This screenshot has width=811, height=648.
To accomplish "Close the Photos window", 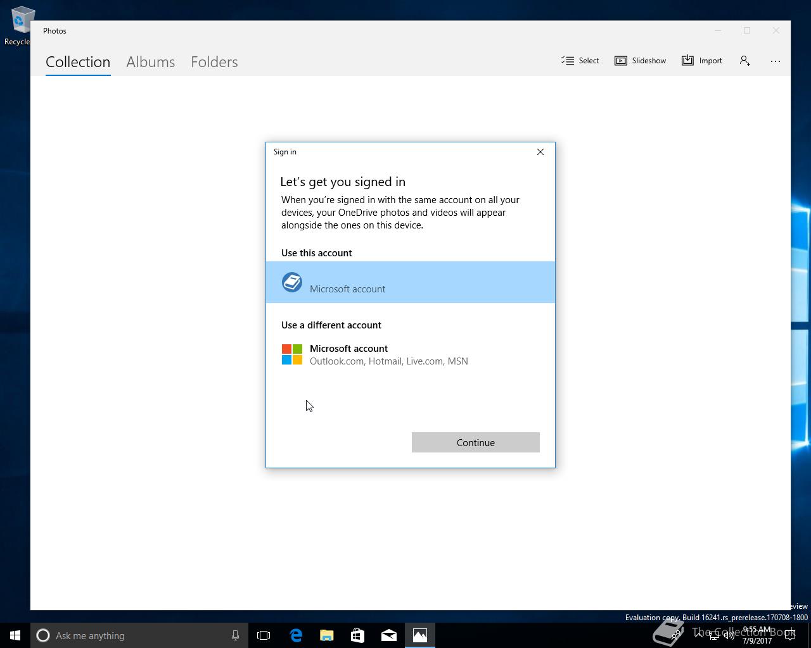I will click(x=776, y=30).
